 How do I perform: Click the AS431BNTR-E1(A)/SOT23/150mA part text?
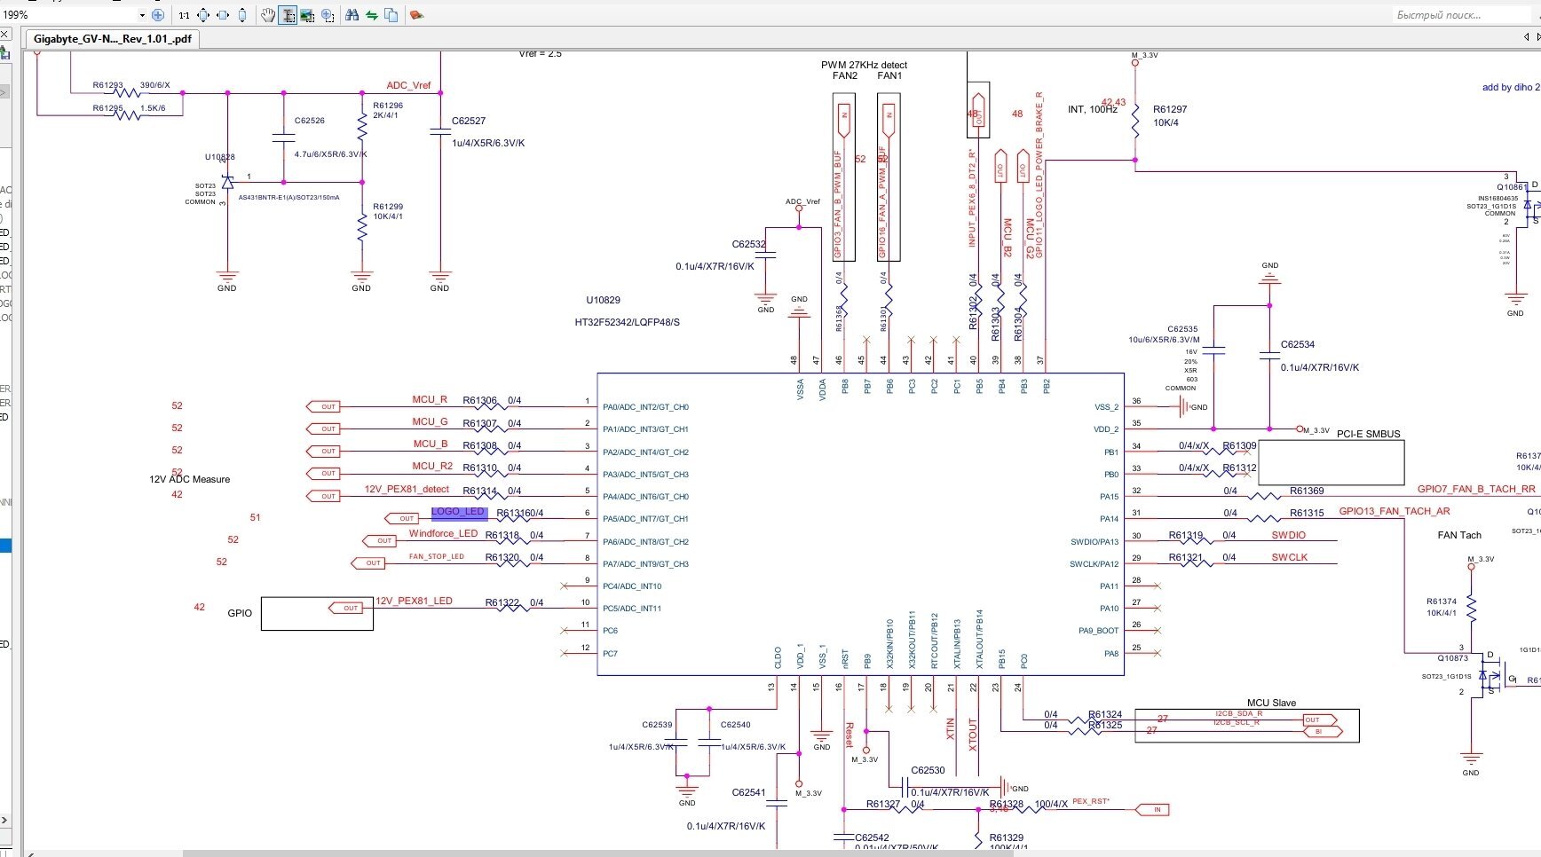pyautogui.click(x=288, y=198)
